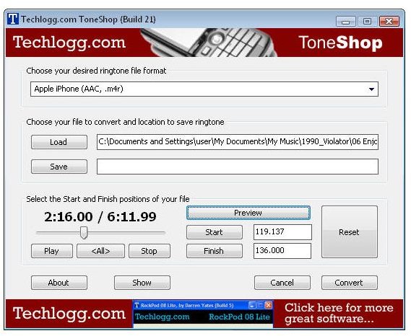This screenshot has height=336, width=411.
Task: Click the Techlogg.com logo in the bottom banner
Action: point(69,313)
